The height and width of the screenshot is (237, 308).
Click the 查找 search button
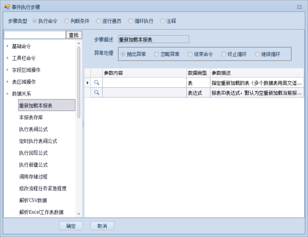pos(74,35)
